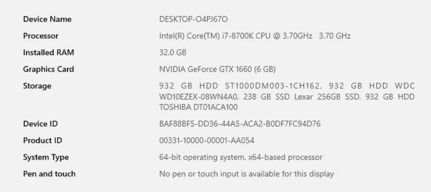Screen dimensions: 431x192
Task: Select the Product ID value 00331-10000-00001-AA054
Action: coord(207,140)
